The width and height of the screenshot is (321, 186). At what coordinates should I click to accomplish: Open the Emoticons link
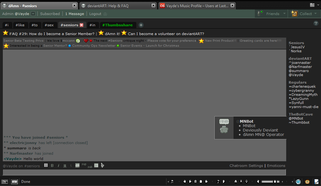click(x=276, y=166)
